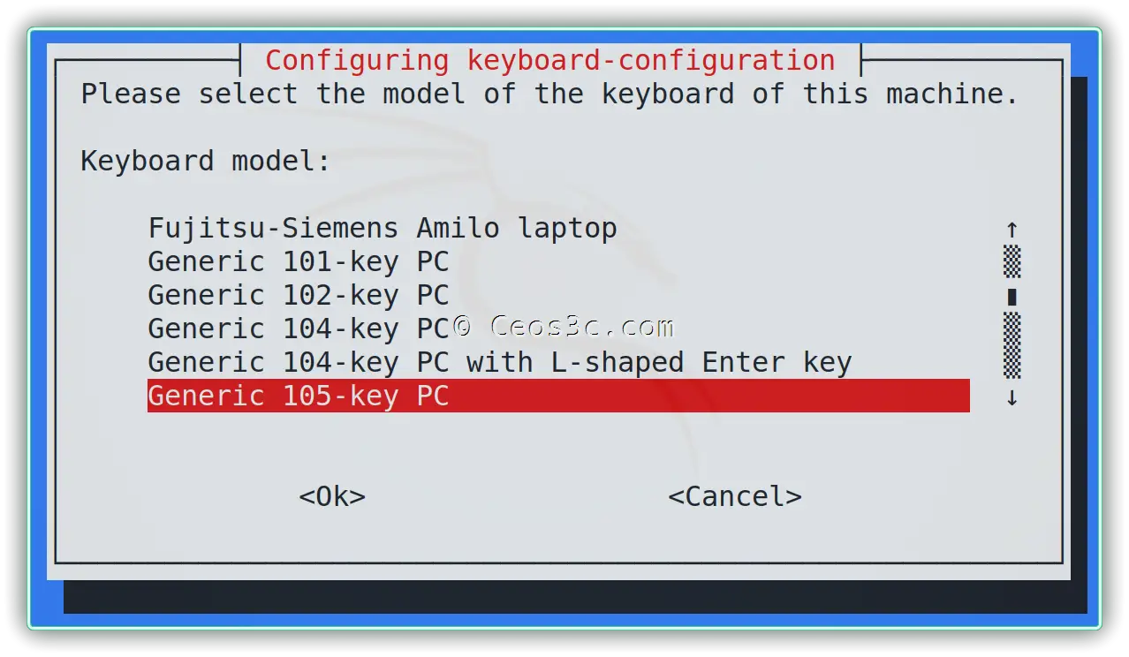Click the red Configuring keyboard-configuration title
1129x657 pixels.
pos(550,60)
